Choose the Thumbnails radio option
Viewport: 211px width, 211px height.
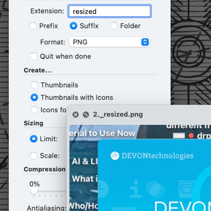pyautogui.click(x=34, y=85)
